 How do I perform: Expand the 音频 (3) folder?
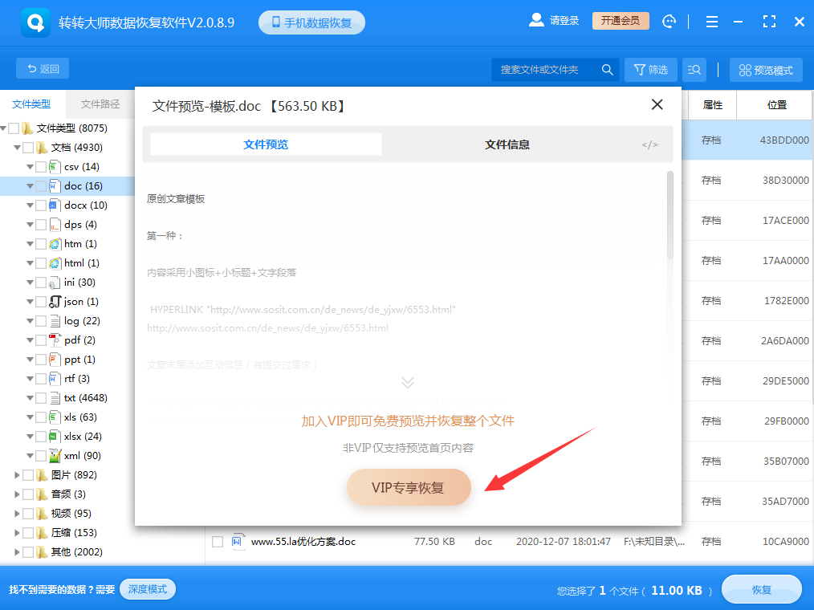coord(17,494)
